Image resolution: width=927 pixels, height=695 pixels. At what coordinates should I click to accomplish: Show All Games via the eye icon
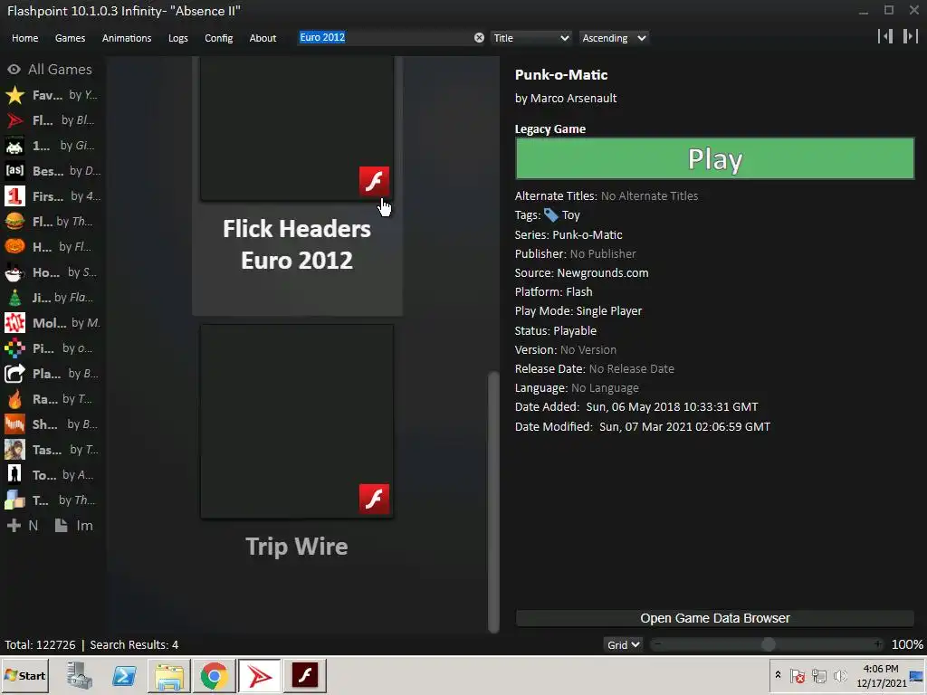pyautogui.click(x=14, y=69)
